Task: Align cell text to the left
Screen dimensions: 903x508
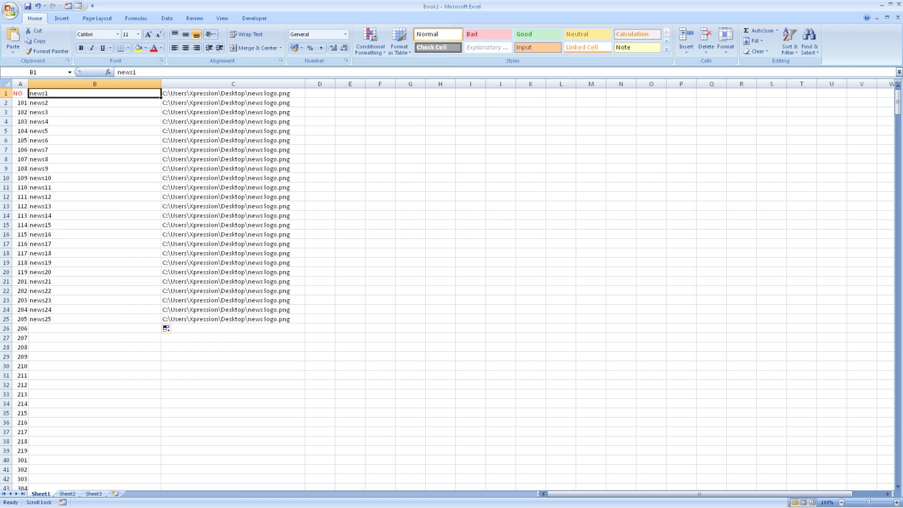Action: pyautogui.click(x=175, y=48)
